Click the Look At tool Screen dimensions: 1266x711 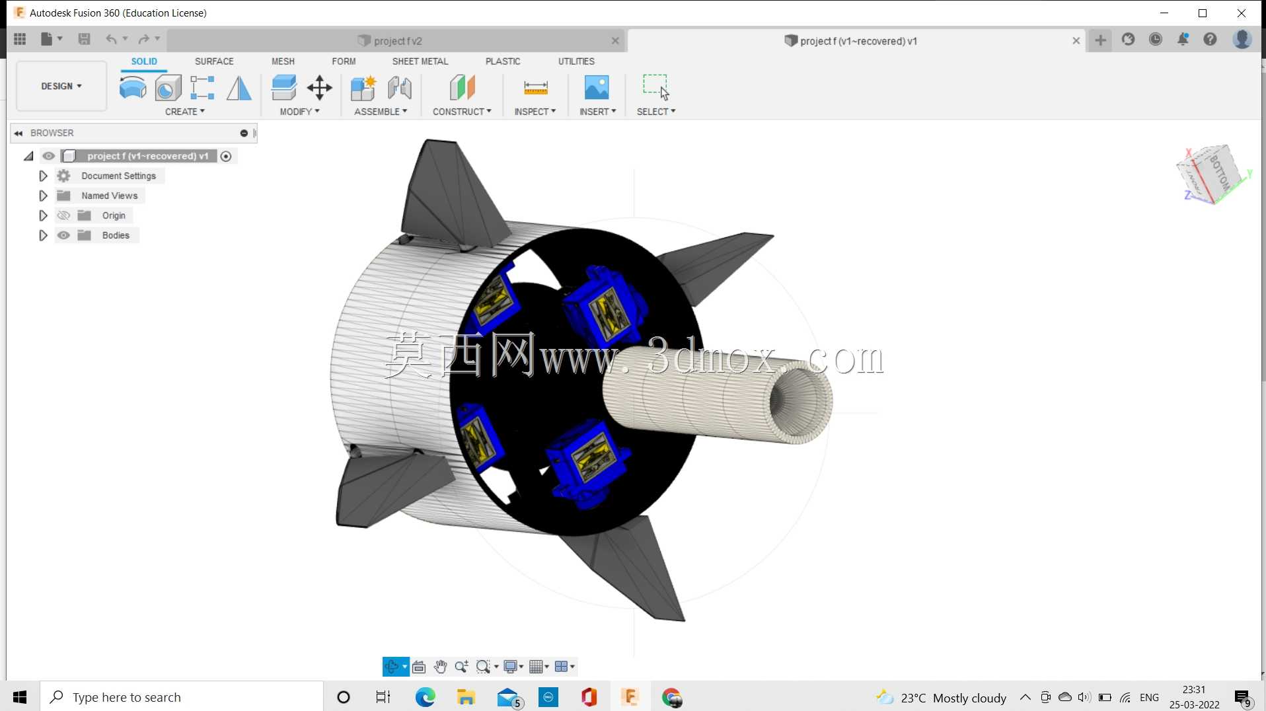(x=419, y=667)
